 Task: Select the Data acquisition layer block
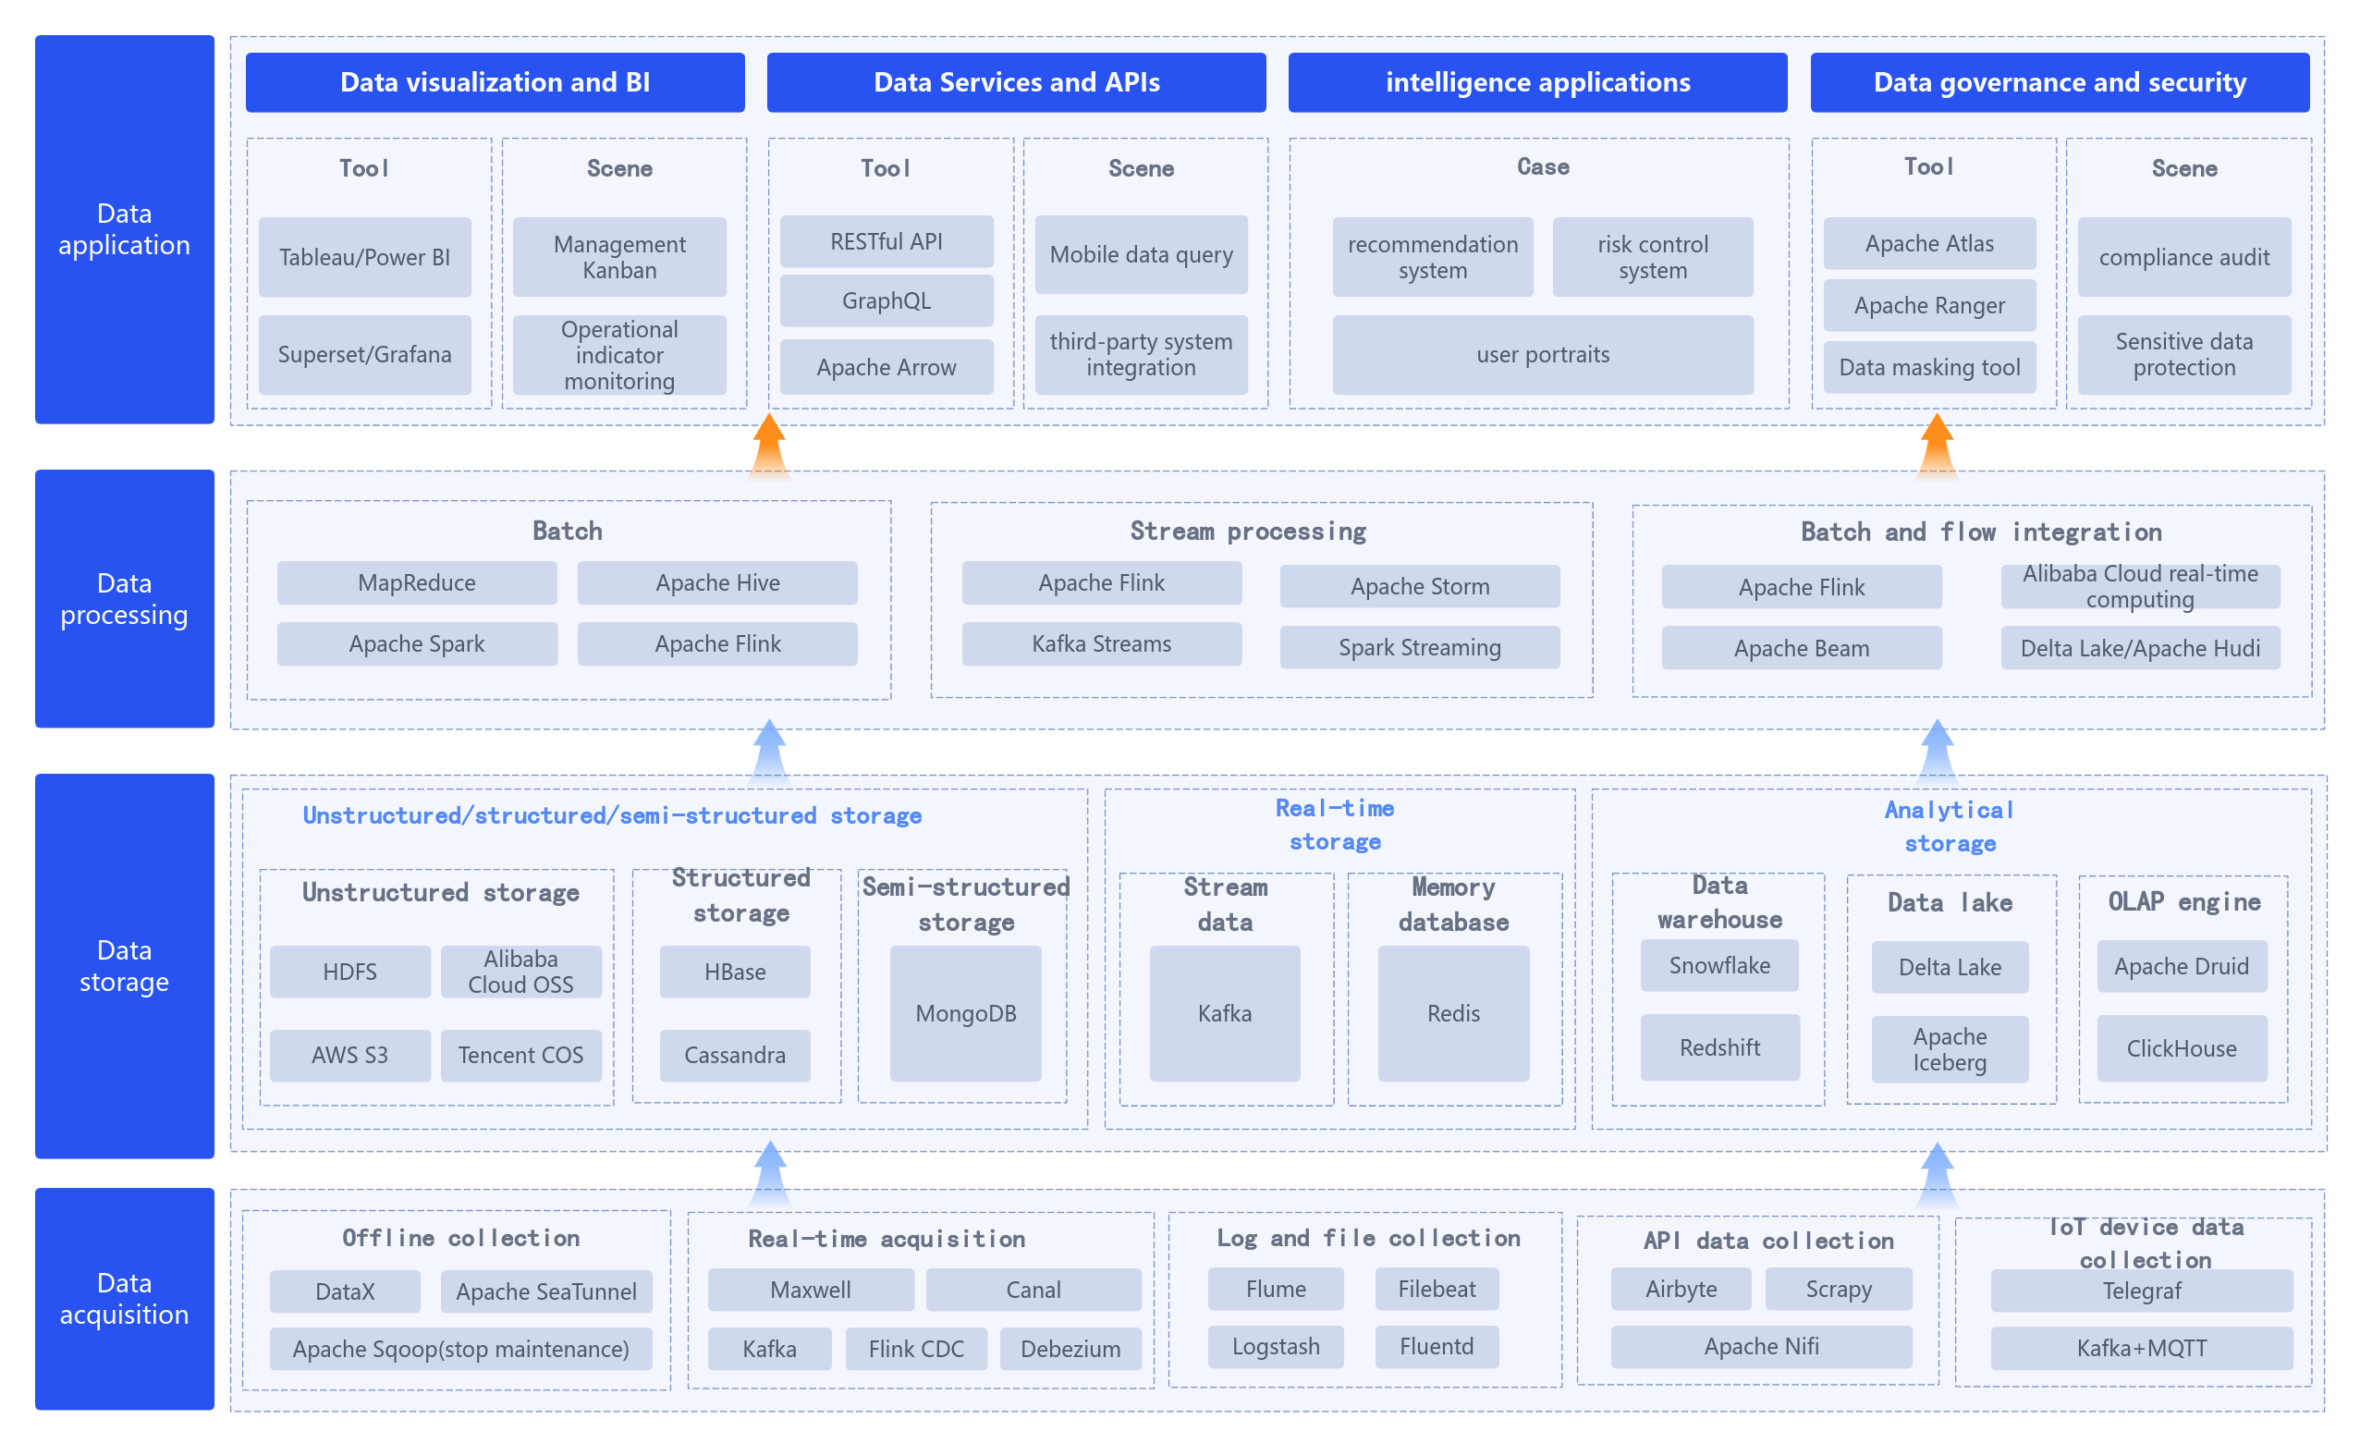125,1298
